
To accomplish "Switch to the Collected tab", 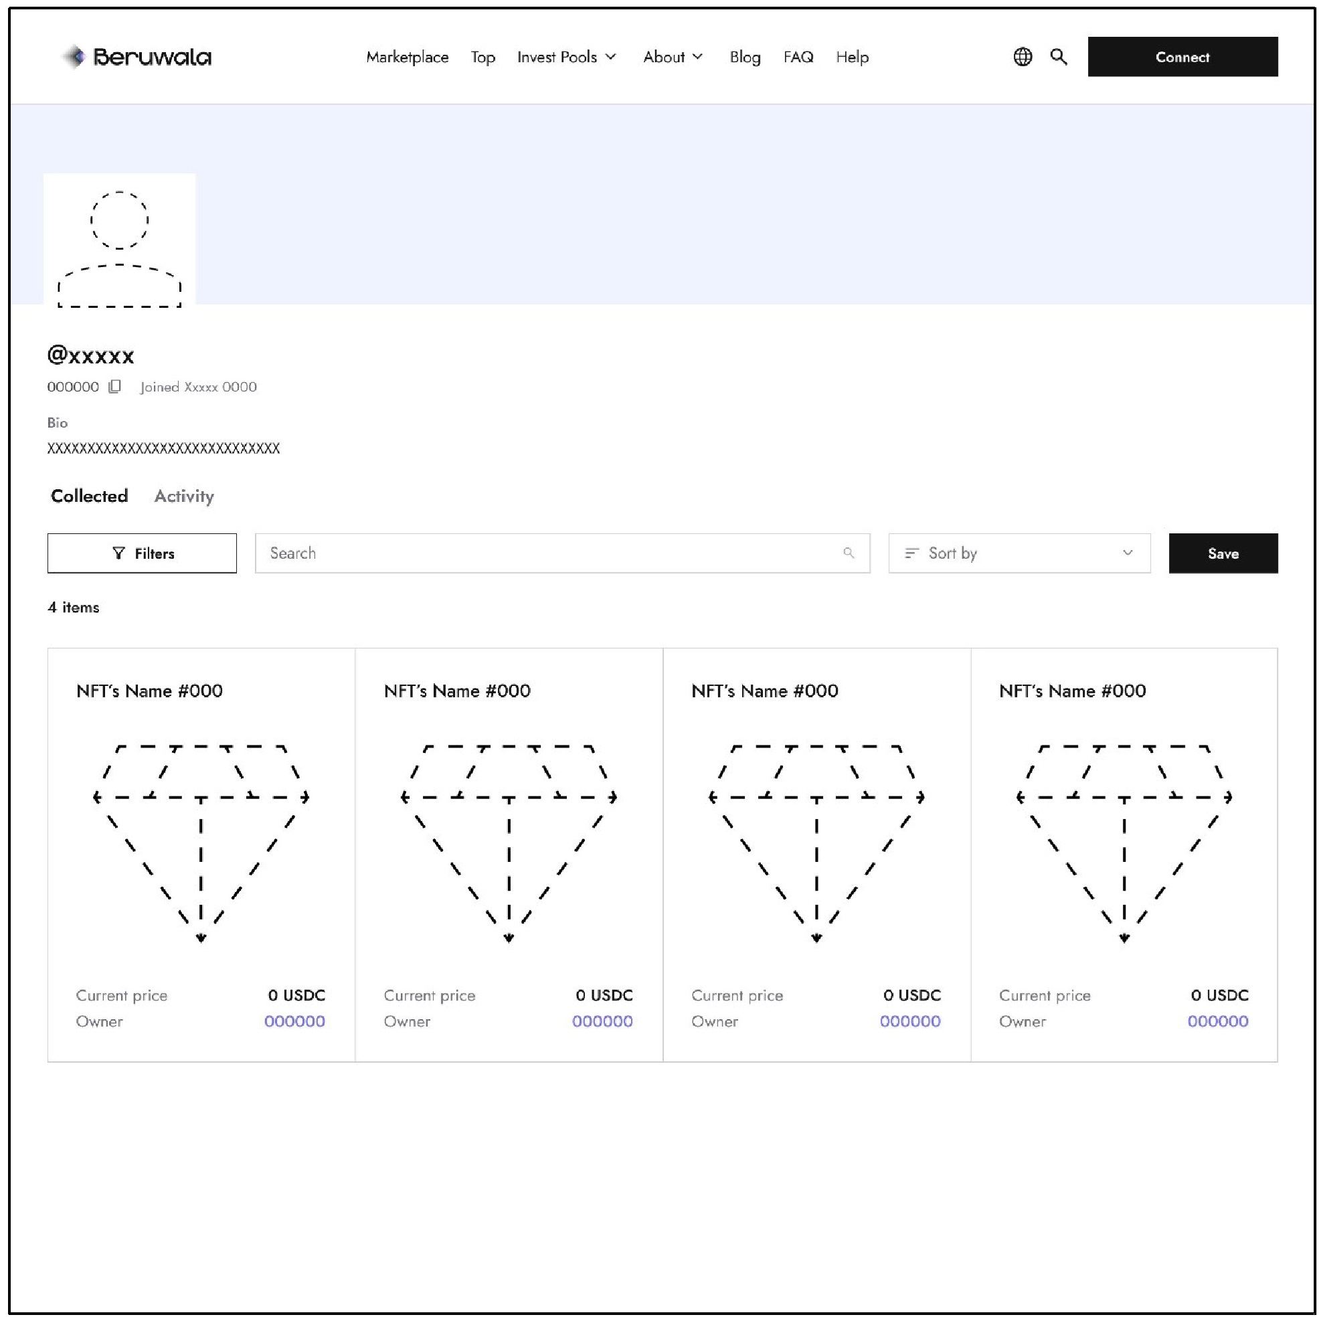I will click(x=89, y=496).
